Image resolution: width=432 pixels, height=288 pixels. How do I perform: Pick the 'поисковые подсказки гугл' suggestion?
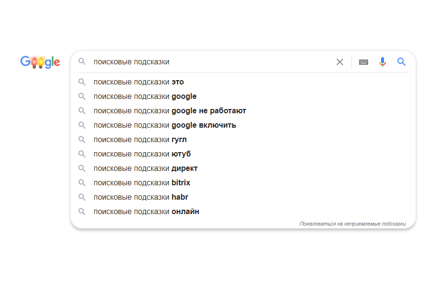tap(140, 140)
